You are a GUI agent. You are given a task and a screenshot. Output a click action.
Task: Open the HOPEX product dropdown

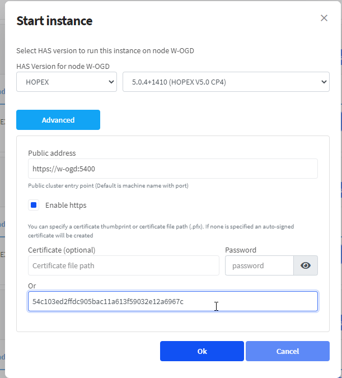pyautogui.click(x=67, y=82)
